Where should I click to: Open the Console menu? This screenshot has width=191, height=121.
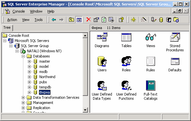[x=18, y=11]
